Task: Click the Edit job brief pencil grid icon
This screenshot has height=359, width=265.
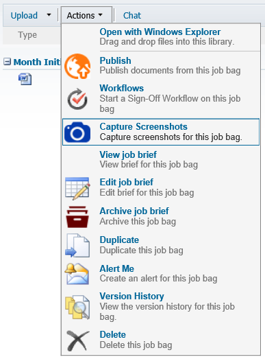Action: [x=77, y=189]
